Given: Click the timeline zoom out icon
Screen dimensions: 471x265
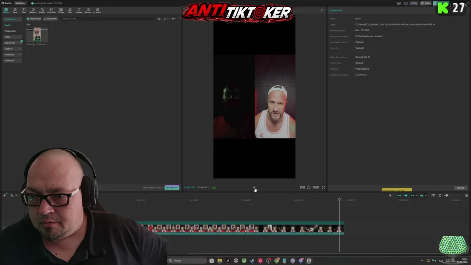Looking at the screenshot, I should [440, 195].
